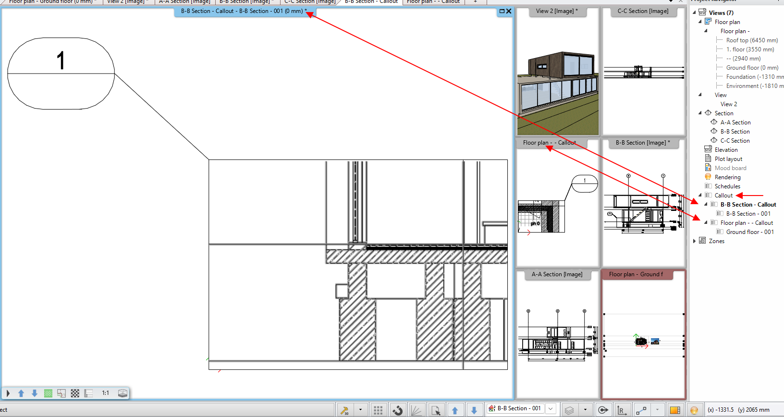Collapse the Section node in the navigator

pos(700,113)
